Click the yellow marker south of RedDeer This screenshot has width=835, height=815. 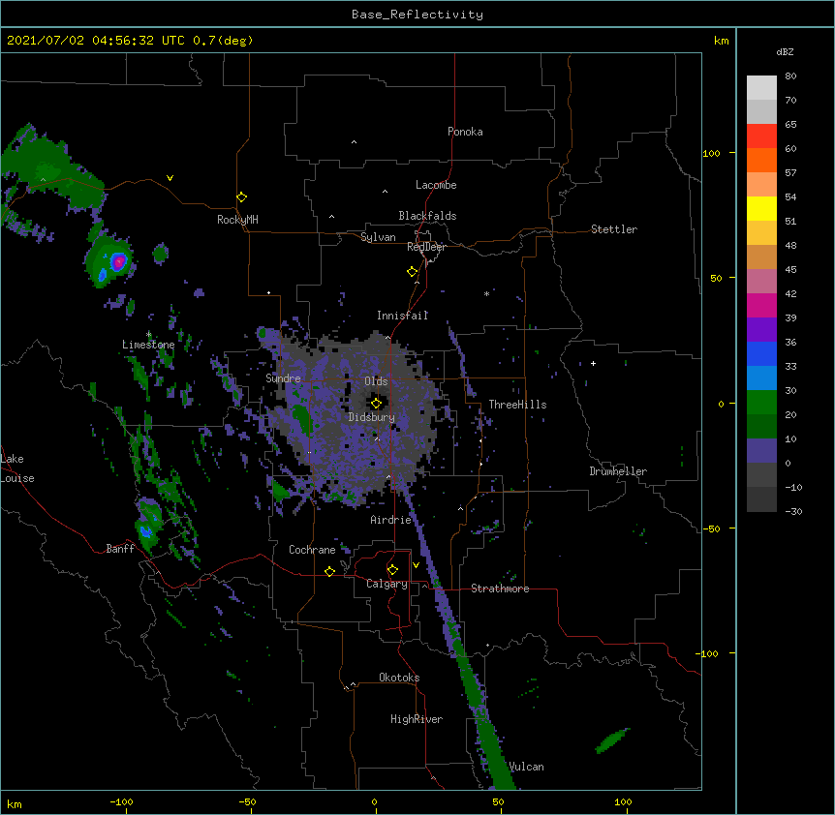point(412,272)
